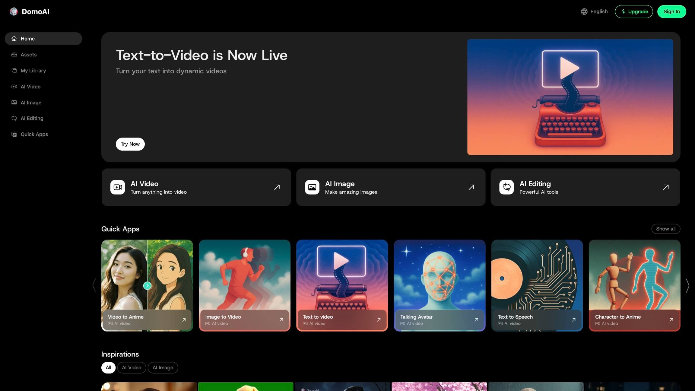This screenshot has width=695, height=391.
Task: Click the Sign In button
Action: [671, 11]
